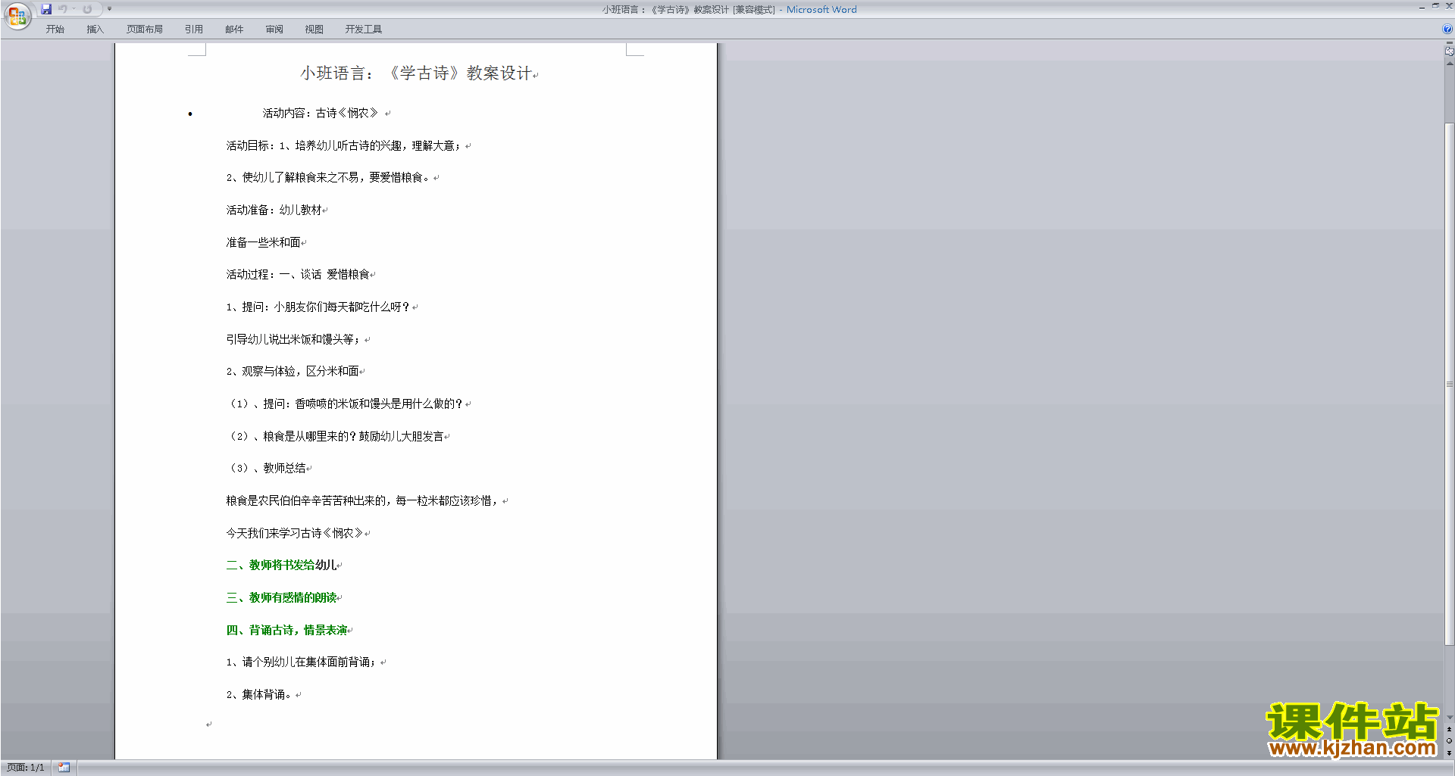
Task: Click the green heading 三、教师有感情的朗读
Action: click(x=281, y=598)
